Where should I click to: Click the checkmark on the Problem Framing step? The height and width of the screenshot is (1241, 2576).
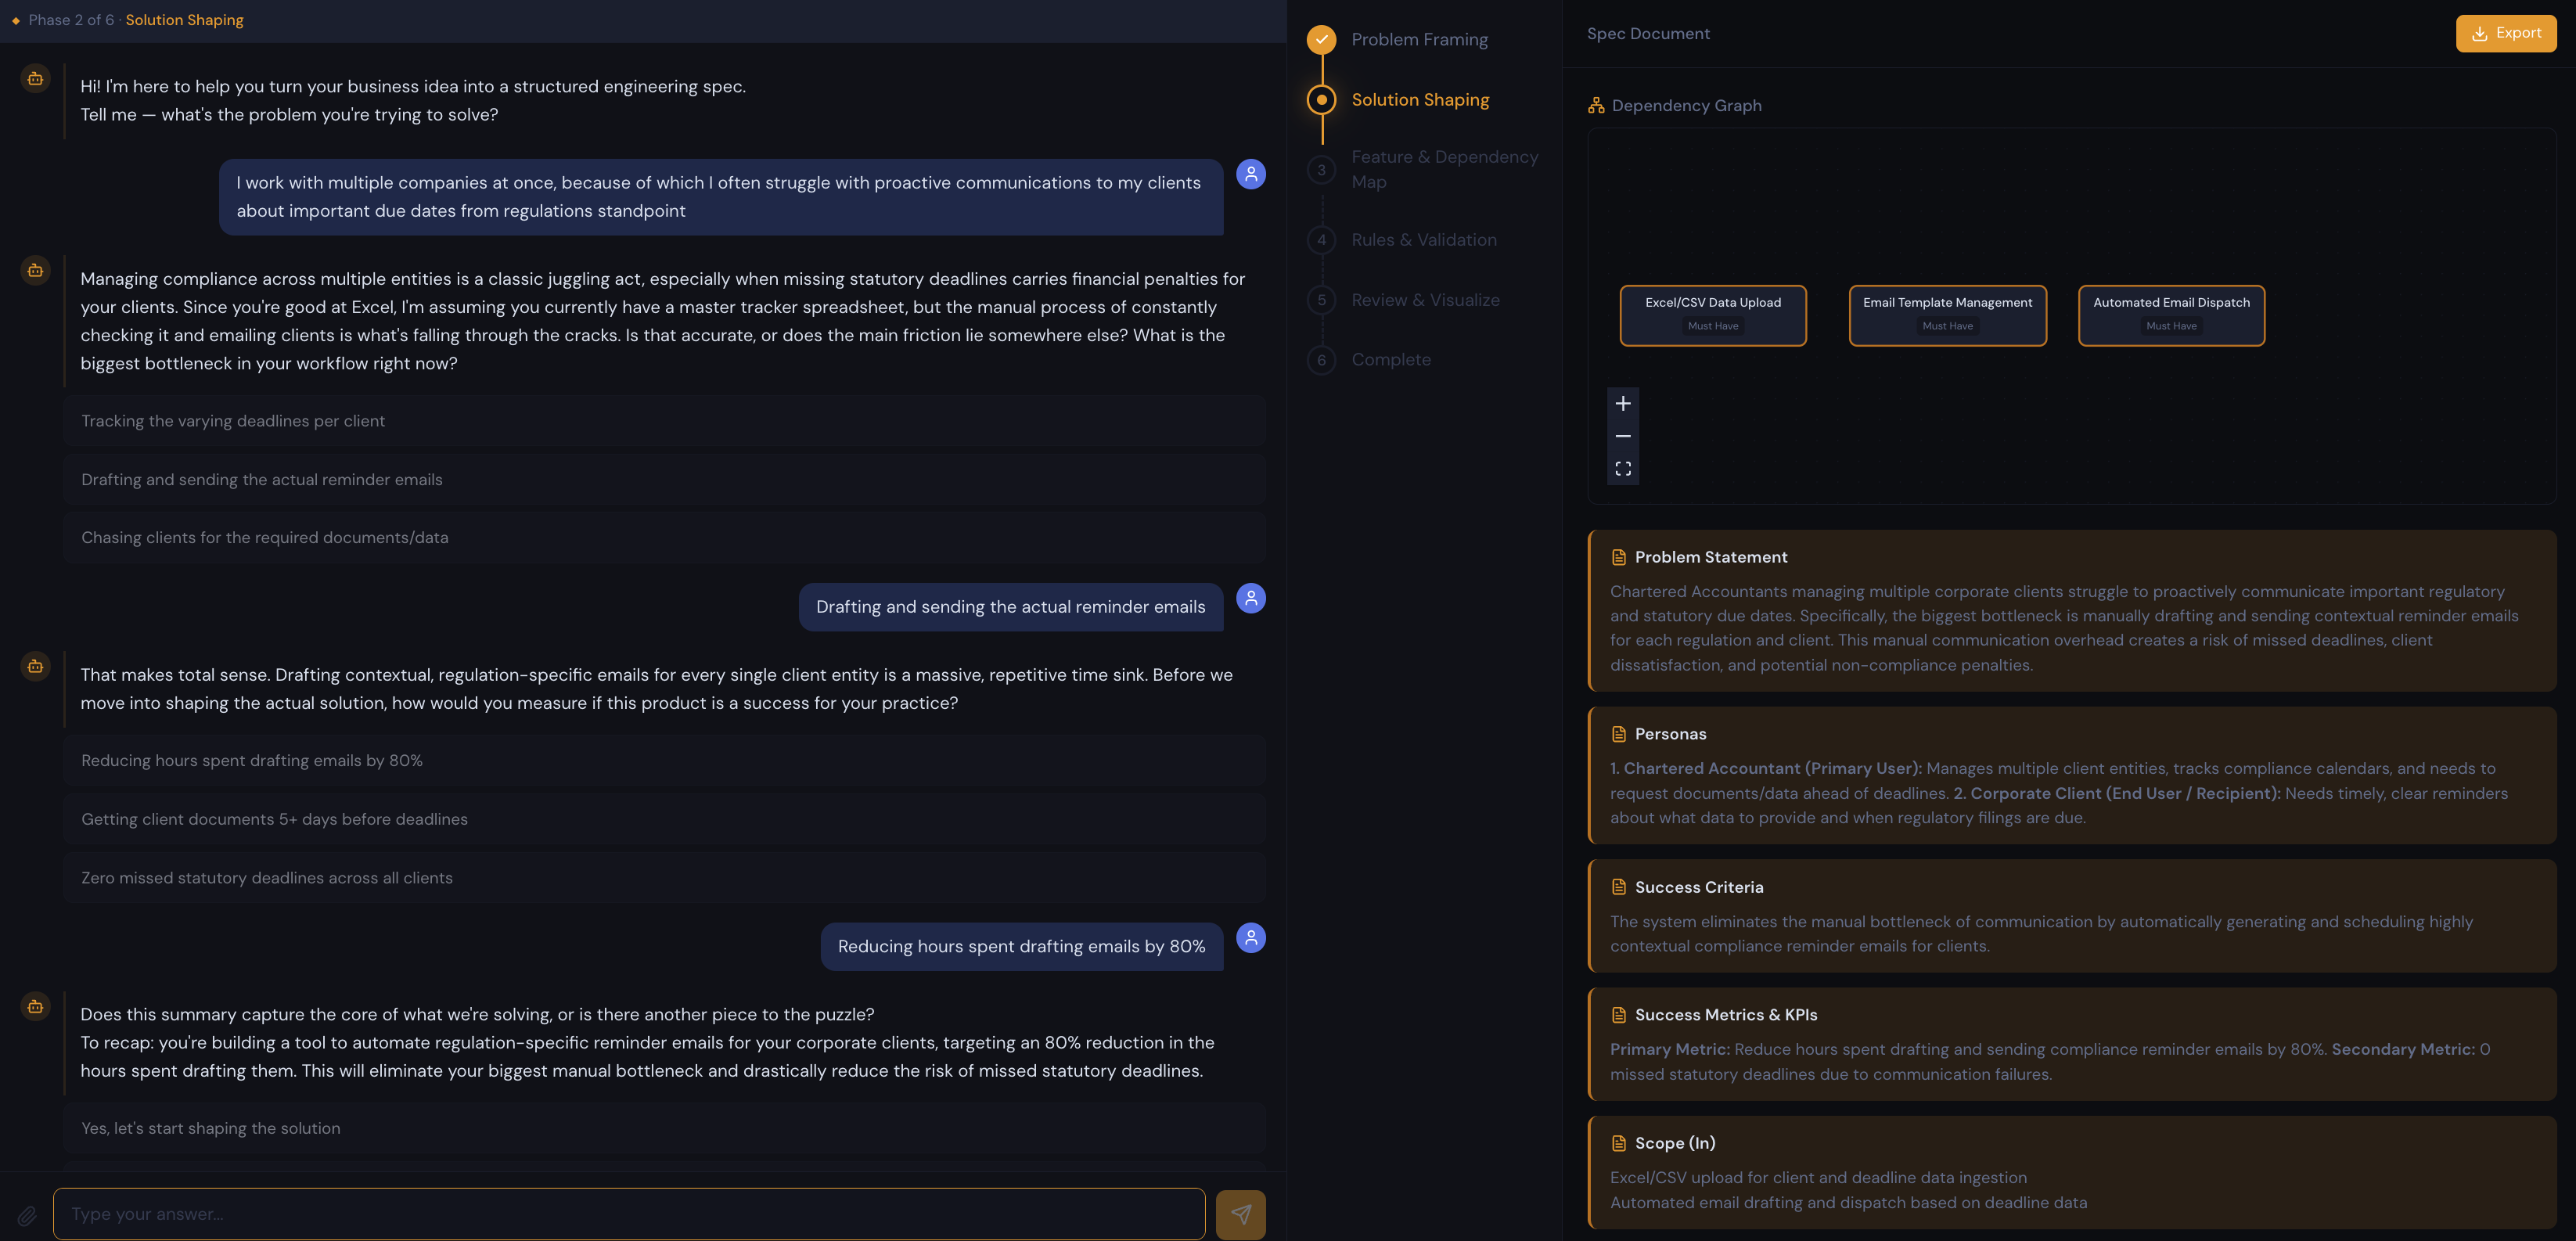(1322, 39)
